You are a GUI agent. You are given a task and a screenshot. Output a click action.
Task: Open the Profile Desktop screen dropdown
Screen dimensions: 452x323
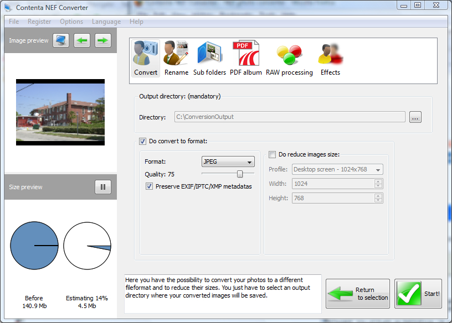337,170
